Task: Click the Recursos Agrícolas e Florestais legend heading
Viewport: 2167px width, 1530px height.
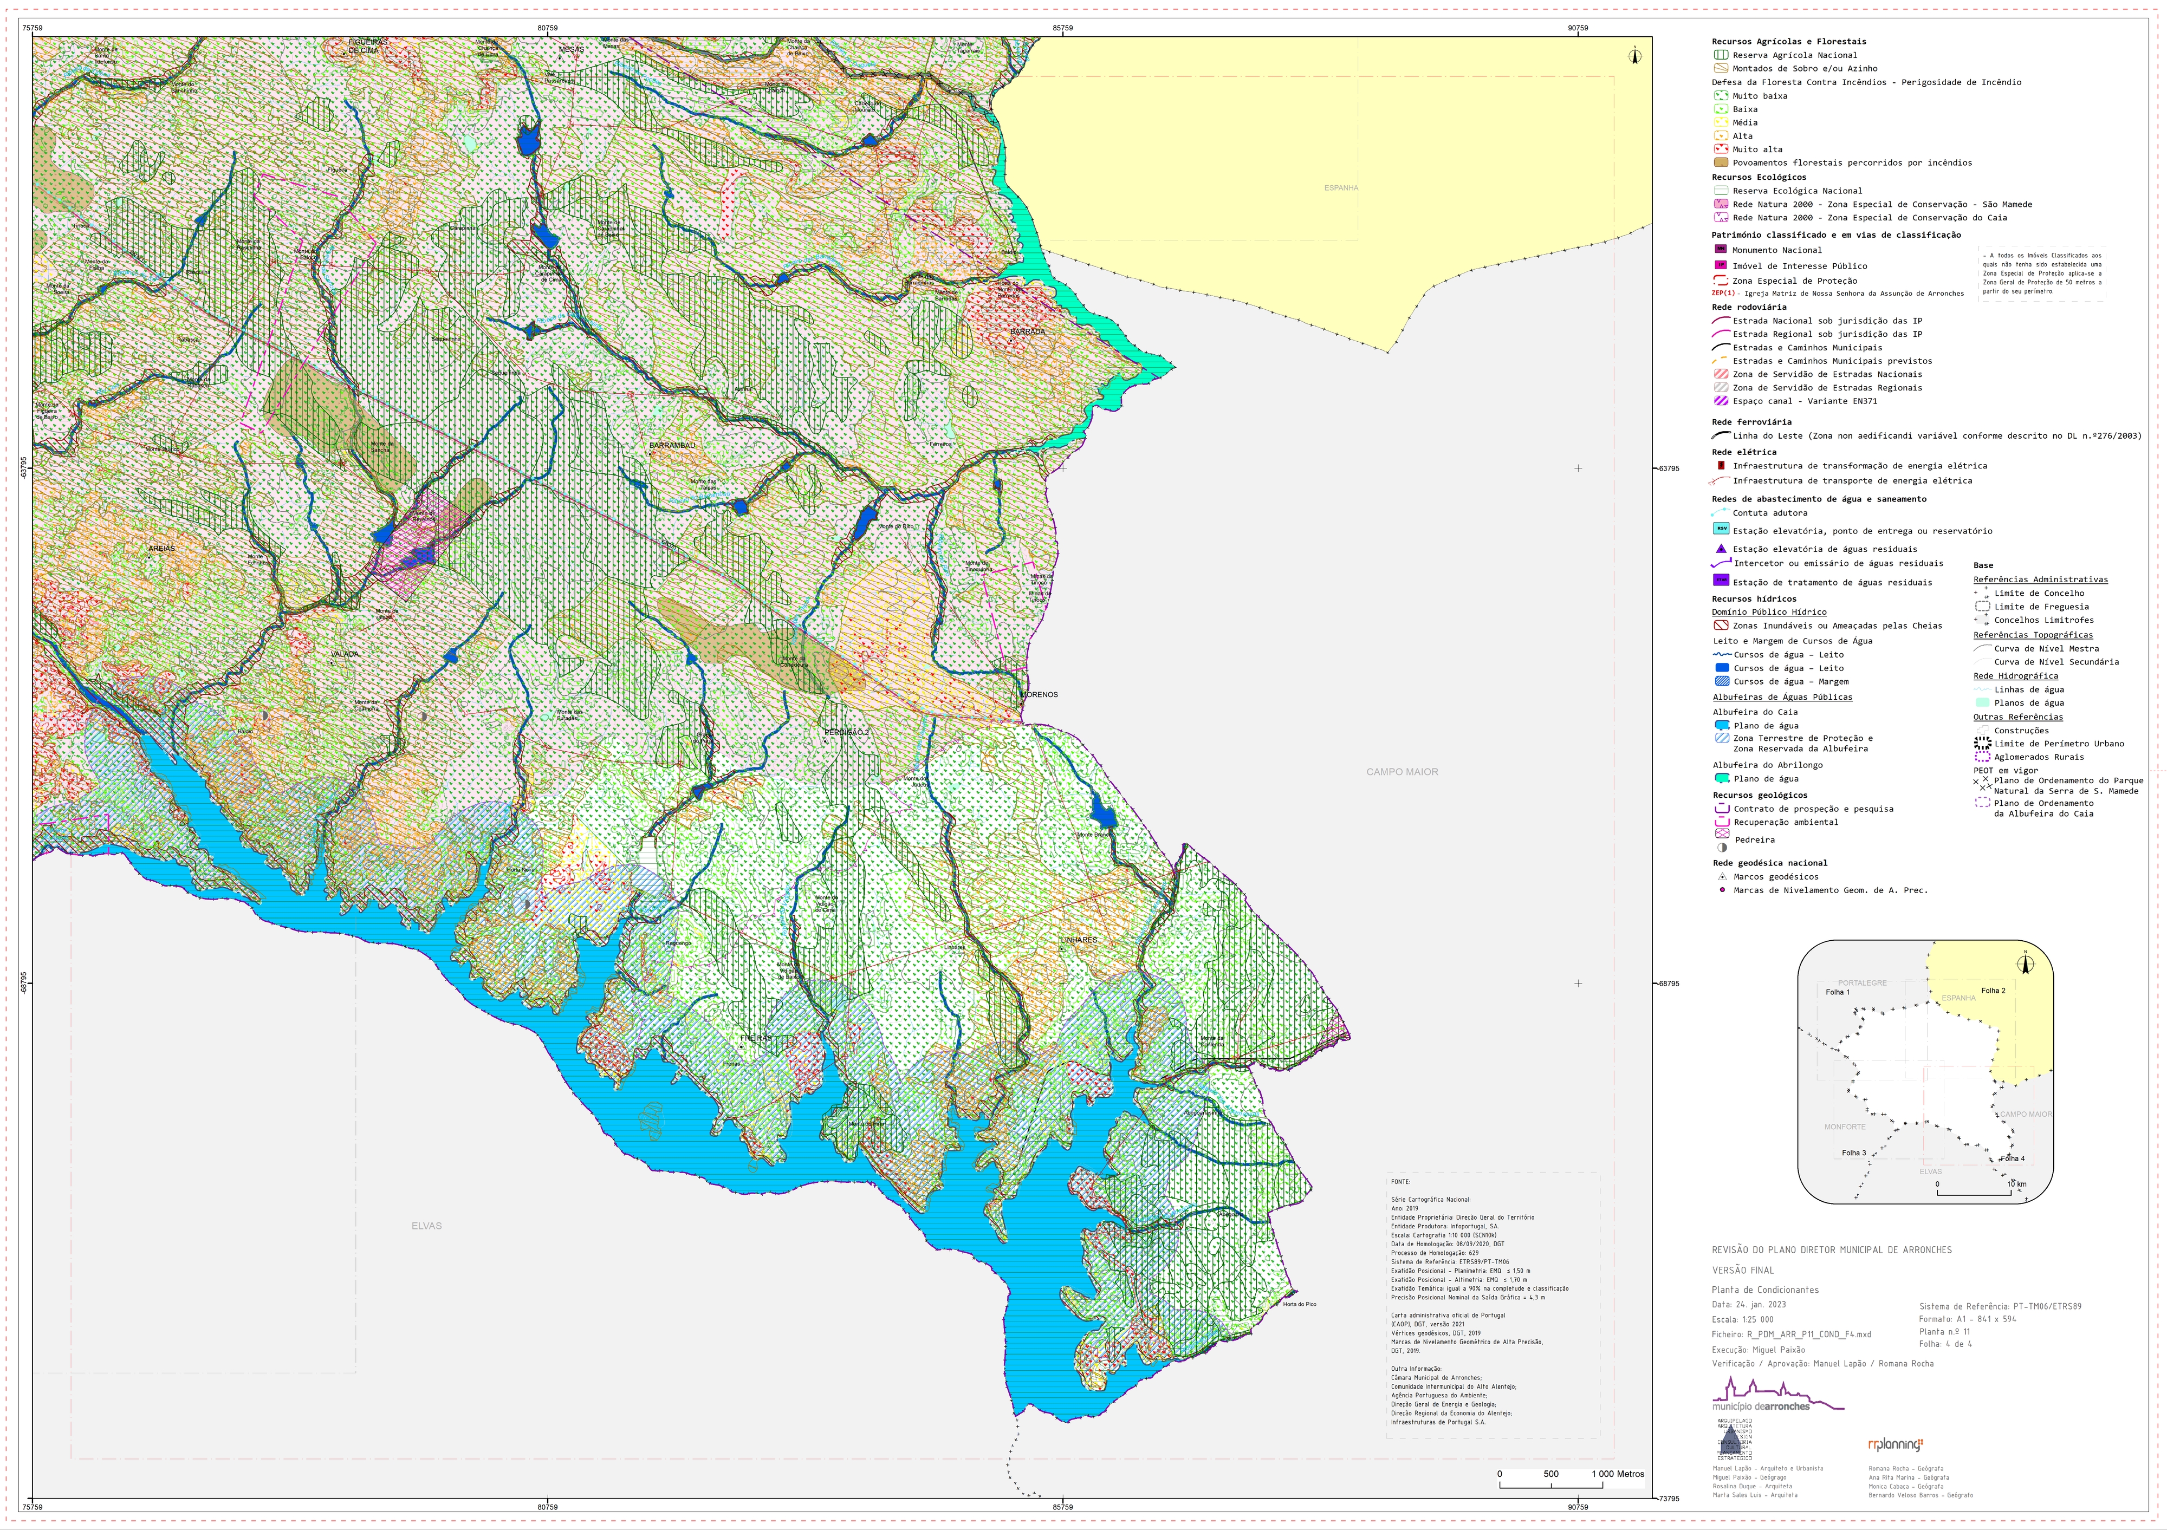Action: (x=1788, y=42)
